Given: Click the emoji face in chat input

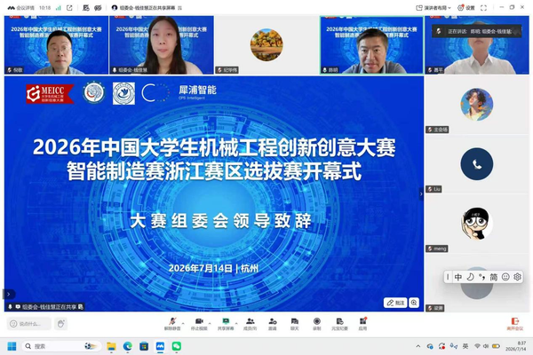Looking at the screenshot, I should pos(13,324).
